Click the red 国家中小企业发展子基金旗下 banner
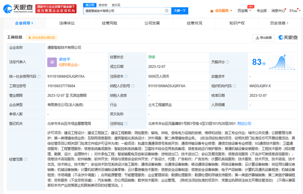 56,9
